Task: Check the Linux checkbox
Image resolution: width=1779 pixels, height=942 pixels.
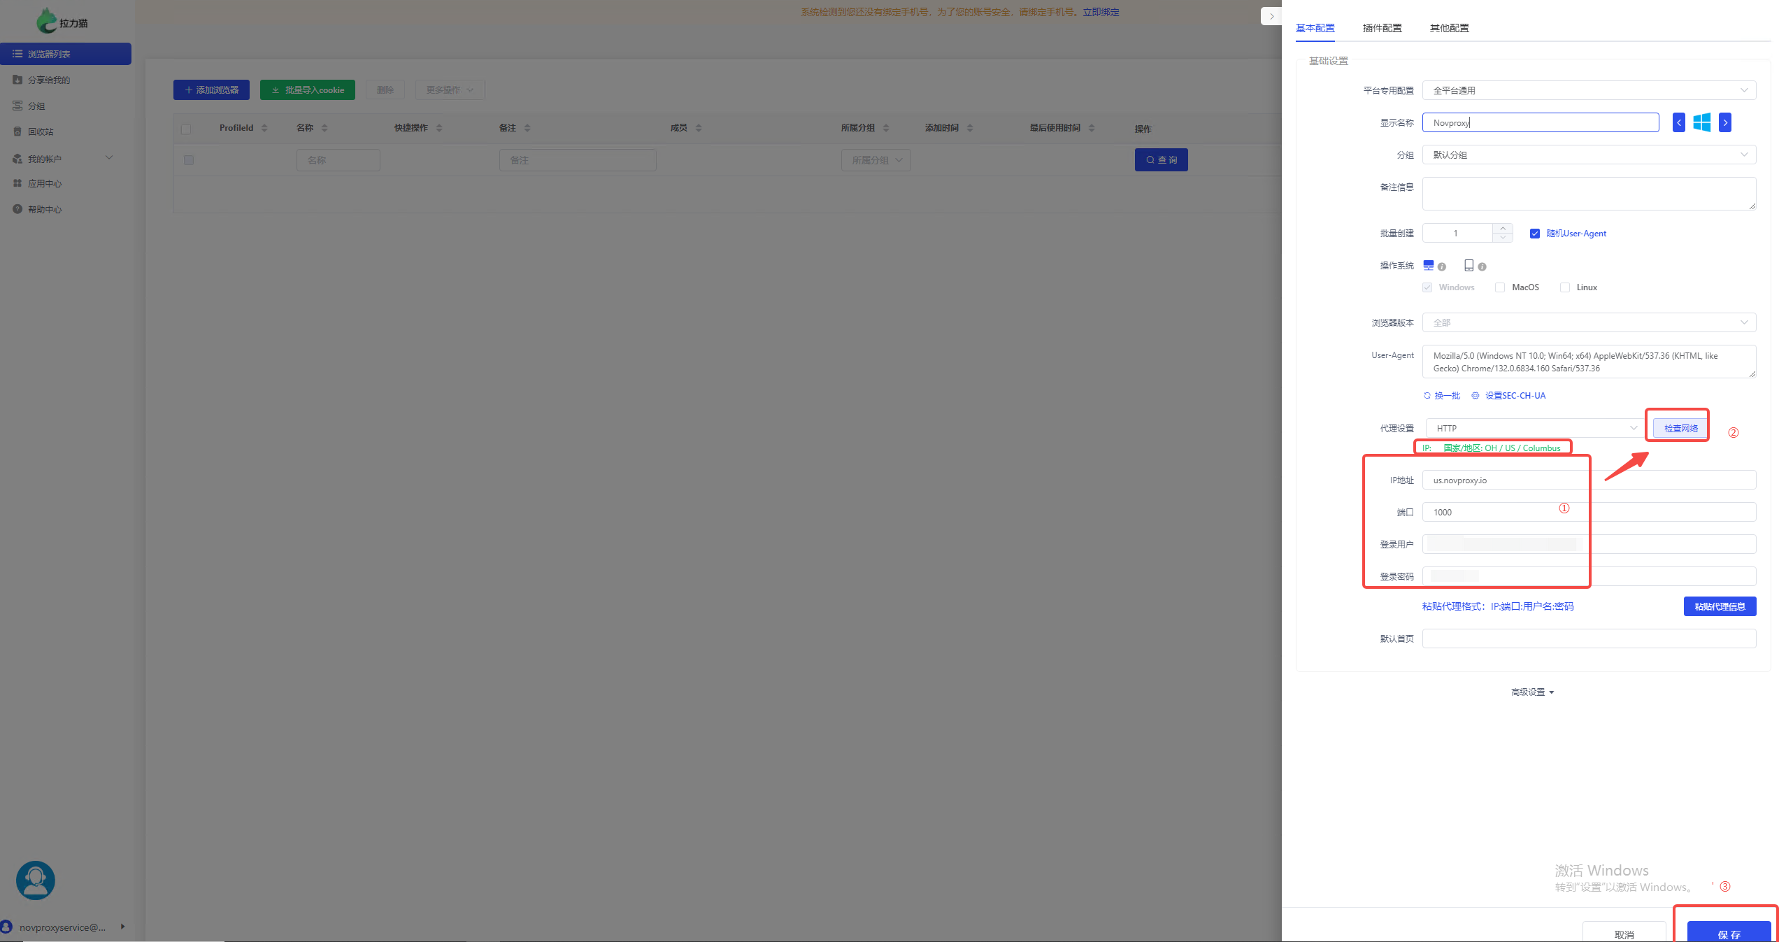Action: point(1564,287)
